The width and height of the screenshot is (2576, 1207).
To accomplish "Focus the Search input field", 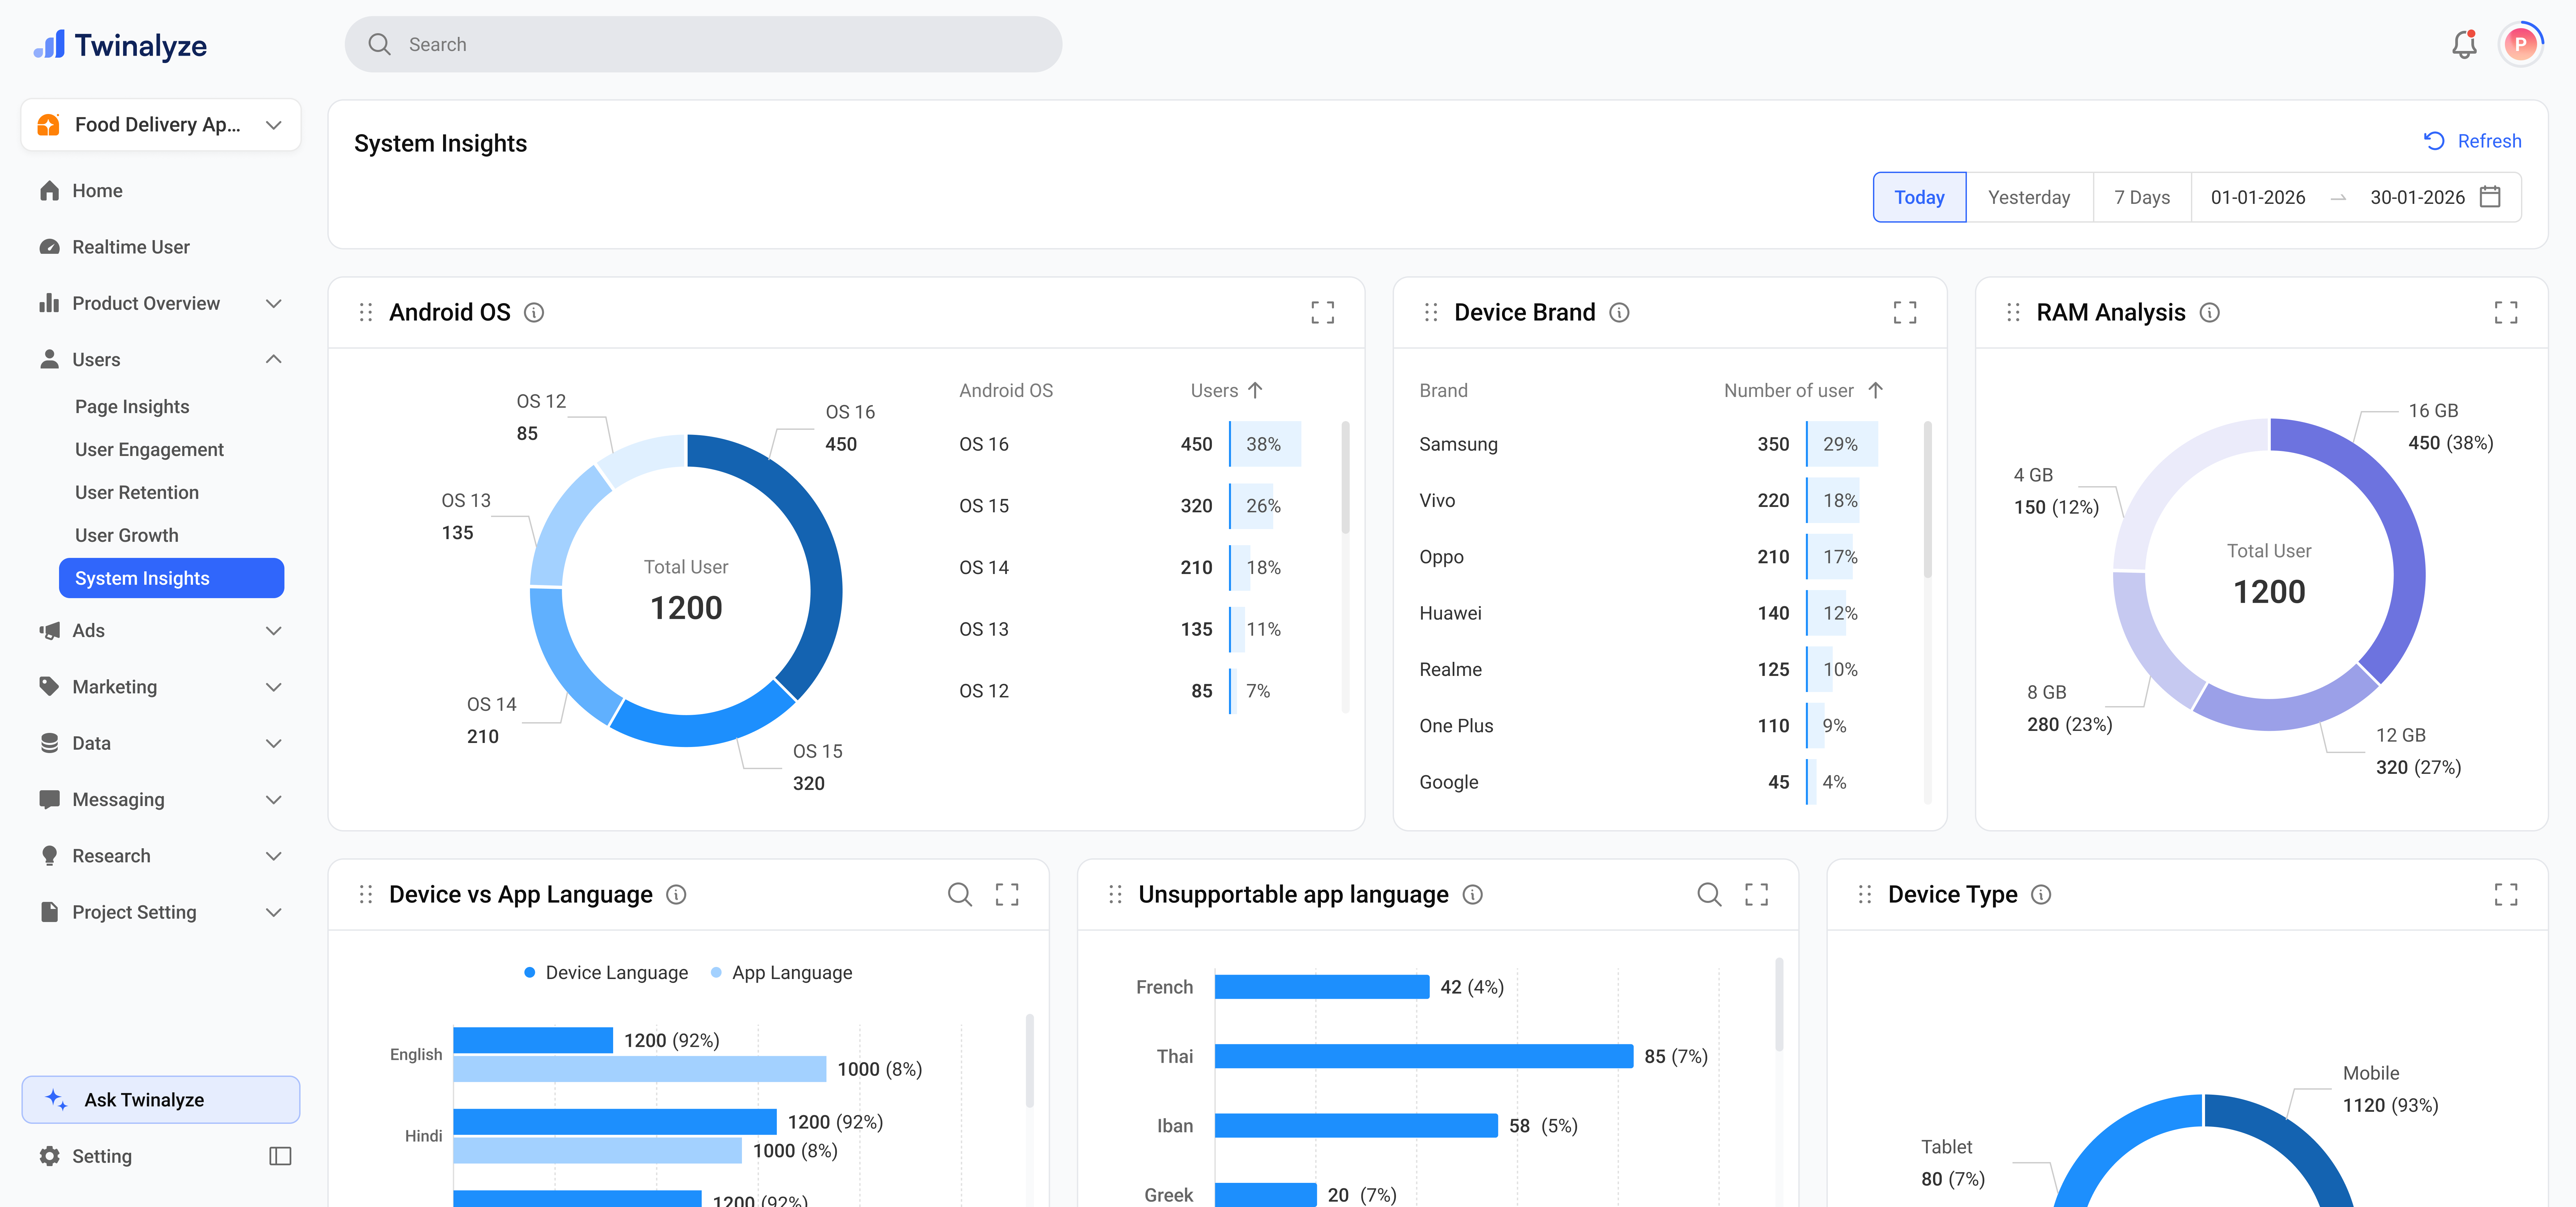I will [x=703, y=44].
